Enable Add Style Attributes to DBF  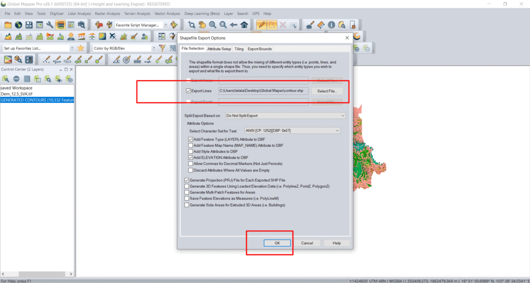190,151
